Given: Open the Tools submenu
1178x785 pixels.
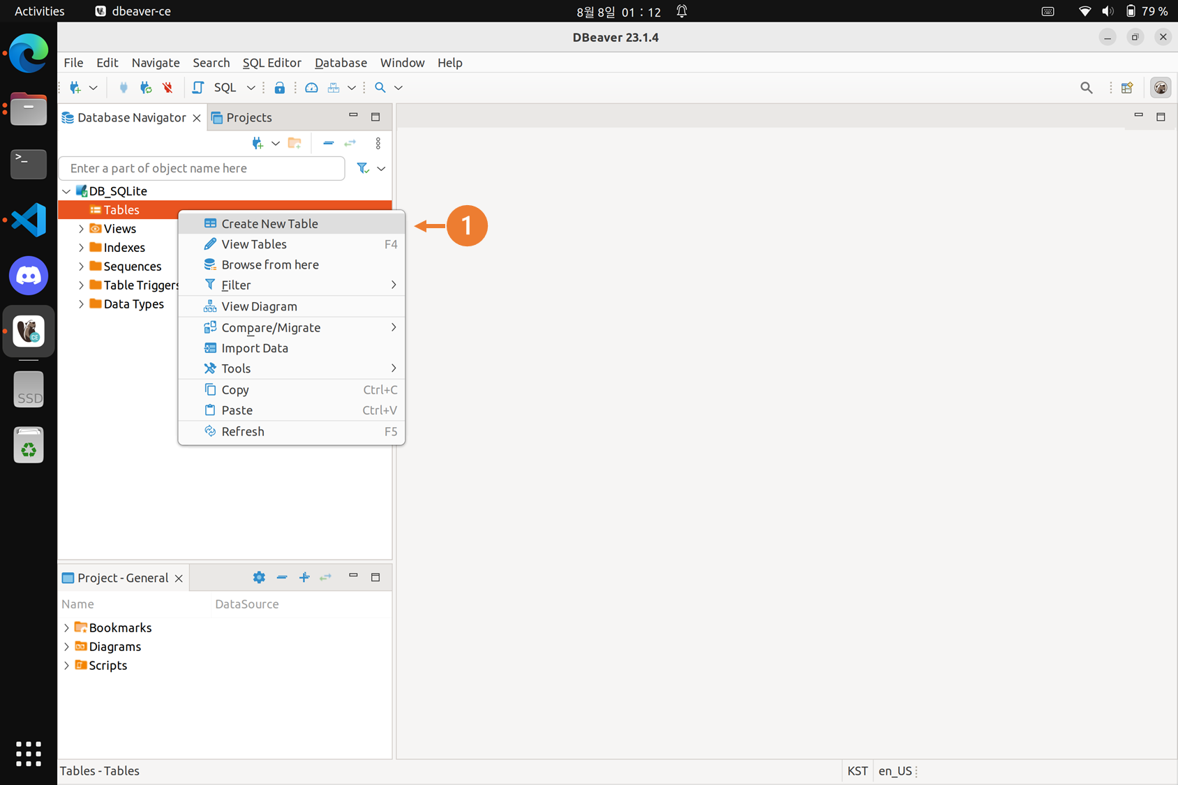Looking at the screenshot, I should (292, 368).
